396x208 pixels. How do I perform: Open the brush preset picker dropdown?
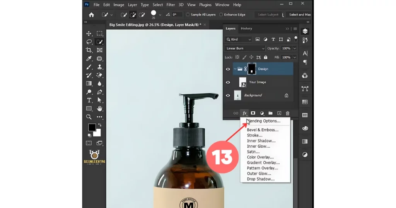coord(160,15)
